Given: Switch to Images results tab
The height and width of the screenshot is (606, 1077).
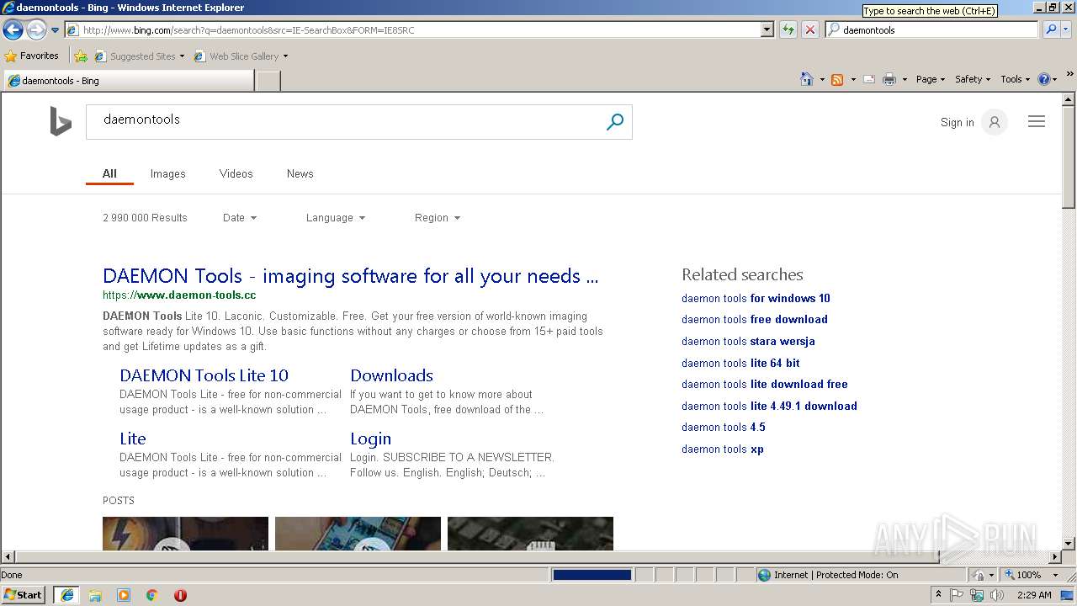Looking at the screenshot, I should [167, 173].
